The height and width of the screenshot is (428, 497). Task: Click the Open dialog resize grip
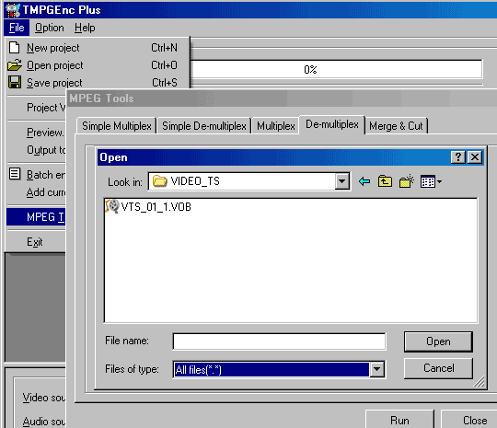coord(479,381)
